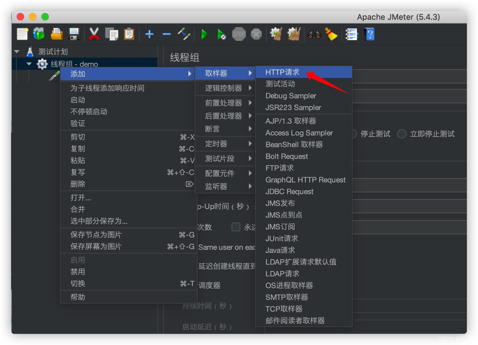Click the Function helper list icon
The width and height of the screenshot is (478, 345).
(351, 34)
